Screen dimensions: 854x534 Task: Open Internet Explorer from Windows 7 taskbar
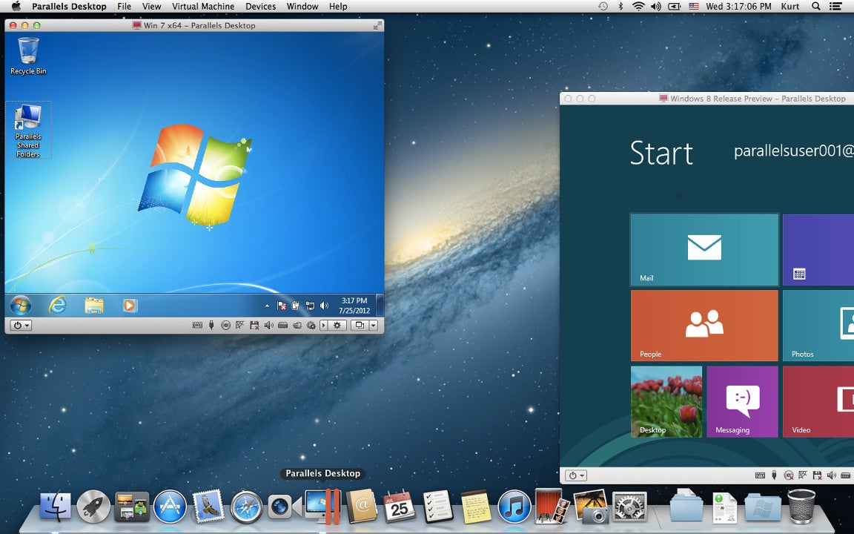coord(57,305)
